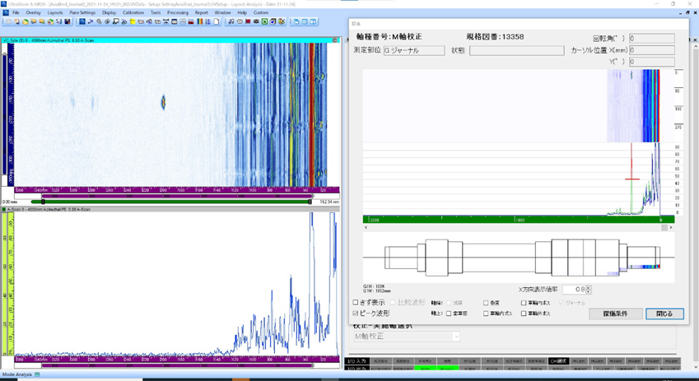
Task: Click the paint palette icon in third group
Action: (282, 21)
